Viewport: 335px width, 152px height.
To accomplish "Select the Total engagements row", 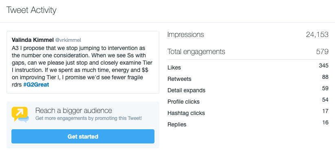I will 248,52.
